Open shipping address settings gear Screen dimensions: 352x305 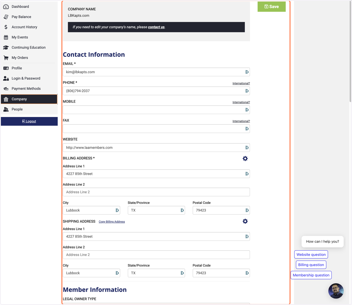245,221
